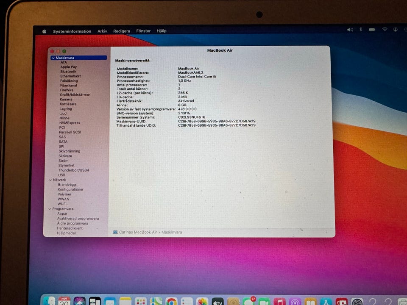Screen dimensions: 407x305
Task: Open Google Chrome from the Dock
Action: tap(171, 301)
